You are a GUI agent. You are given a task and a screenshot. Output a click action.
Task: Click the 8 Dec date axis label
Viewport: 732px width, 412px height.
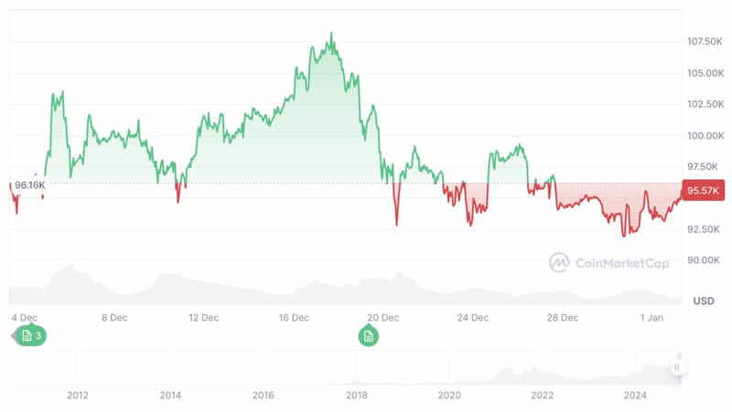(114, 318)
